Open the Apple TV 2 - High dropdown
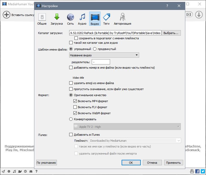This screenshot has width=206, height=175. tap(127, 127)
